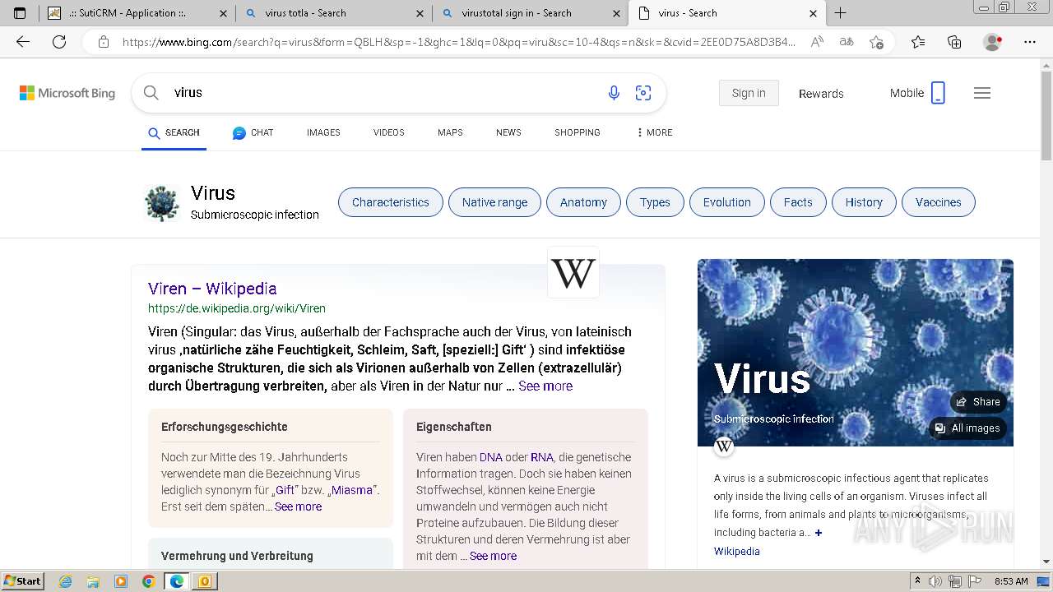Open visual search camera icon
Image resolution: width=1053 pixels, height=592 pixels.
(643, 93)
